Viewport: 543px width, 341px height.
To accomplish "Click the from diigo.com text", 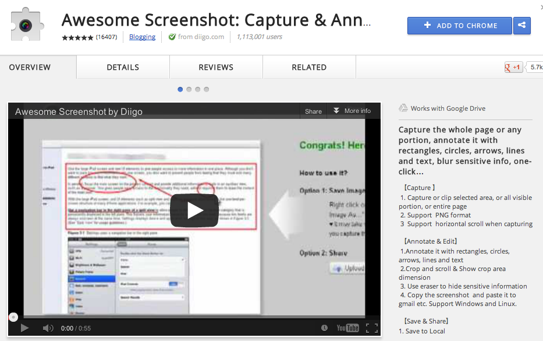I will pyautogui.click(x=201, y=36).
